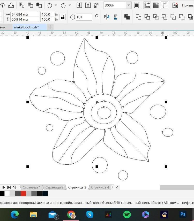Toggle the show rulers button
Image resolution: width=194 pixels, height=221 pixels.
147,5
